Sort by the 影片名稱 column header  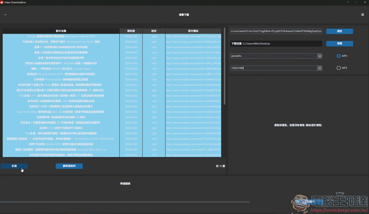61,31
